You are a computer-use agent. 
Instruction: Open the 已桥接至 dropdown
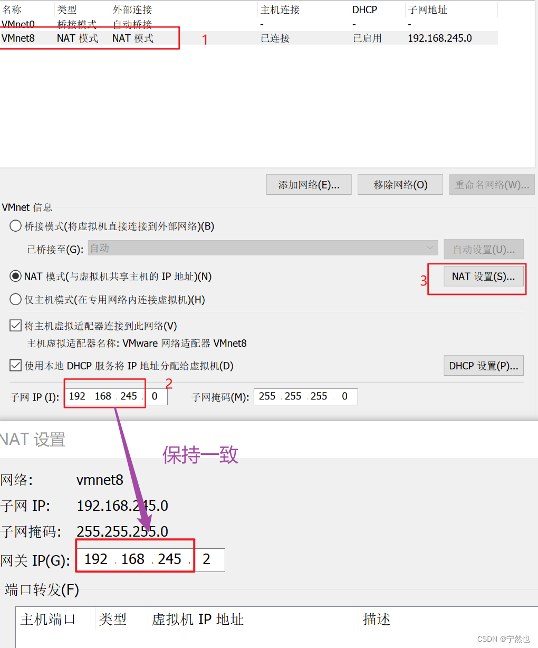pos(263,248)
